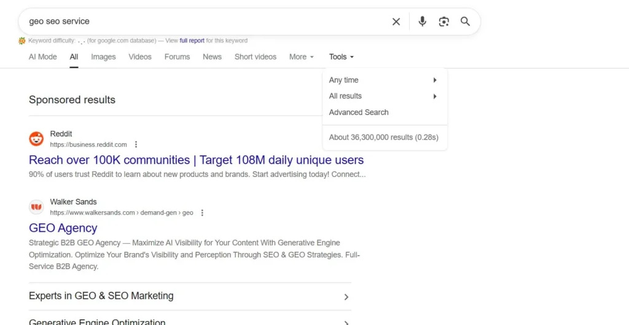Start voice search with microphone icon

point(422,22)
